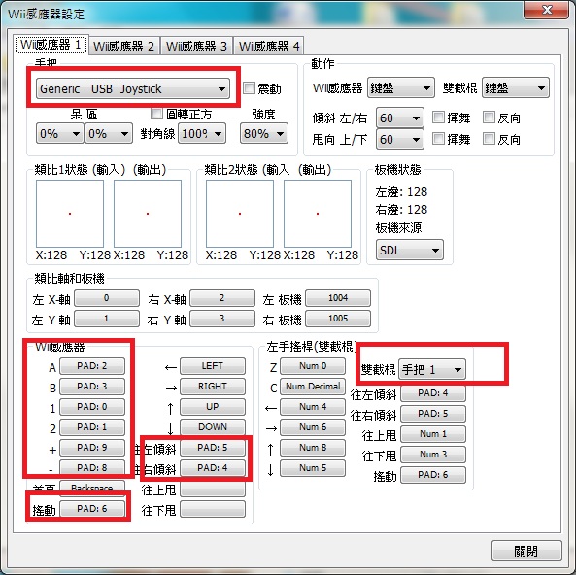576x575 pixels.
Task: Click 雙截棍 往上甩 Num 1 button
Action: (x=433, y=434)
